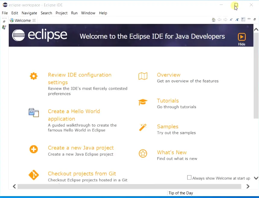259x198 pixels.
Task: Open the Window menu
Action: (x=88, y=13)
